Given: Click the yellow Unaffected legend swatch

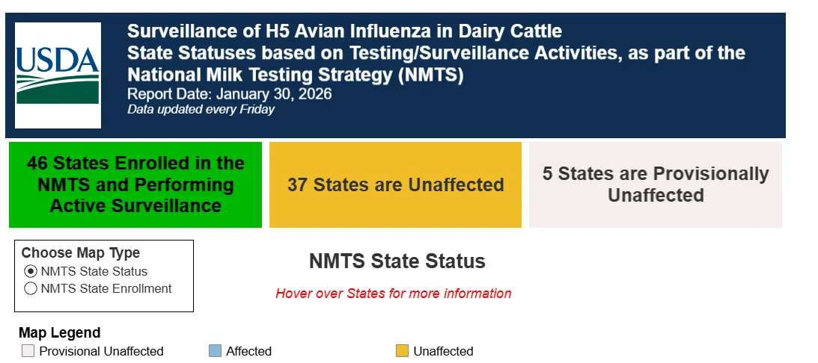Looking at the screenshot, I should coord(402,350).
